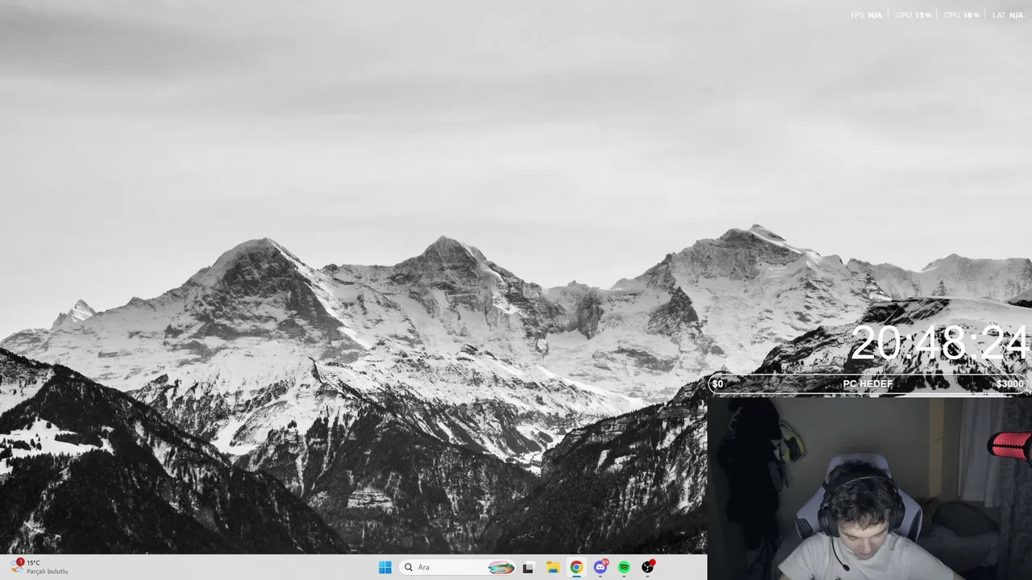Open Spotify from the taskbar
Screen dimensions: 1032x580
(x=624, y=567)
